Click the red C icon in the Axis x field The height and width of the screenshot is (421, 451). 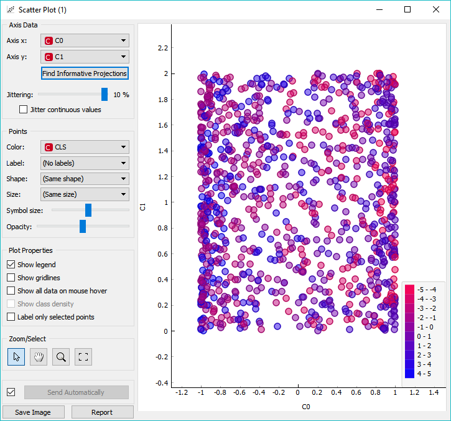[x=49, y=41]
